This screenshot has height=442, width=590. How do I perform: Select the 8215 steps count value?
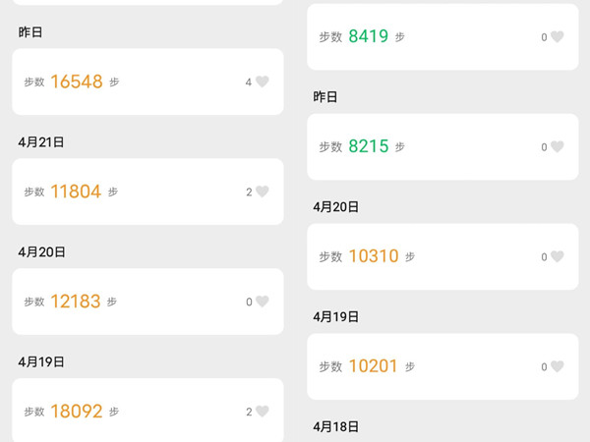(x=369, y=147)
